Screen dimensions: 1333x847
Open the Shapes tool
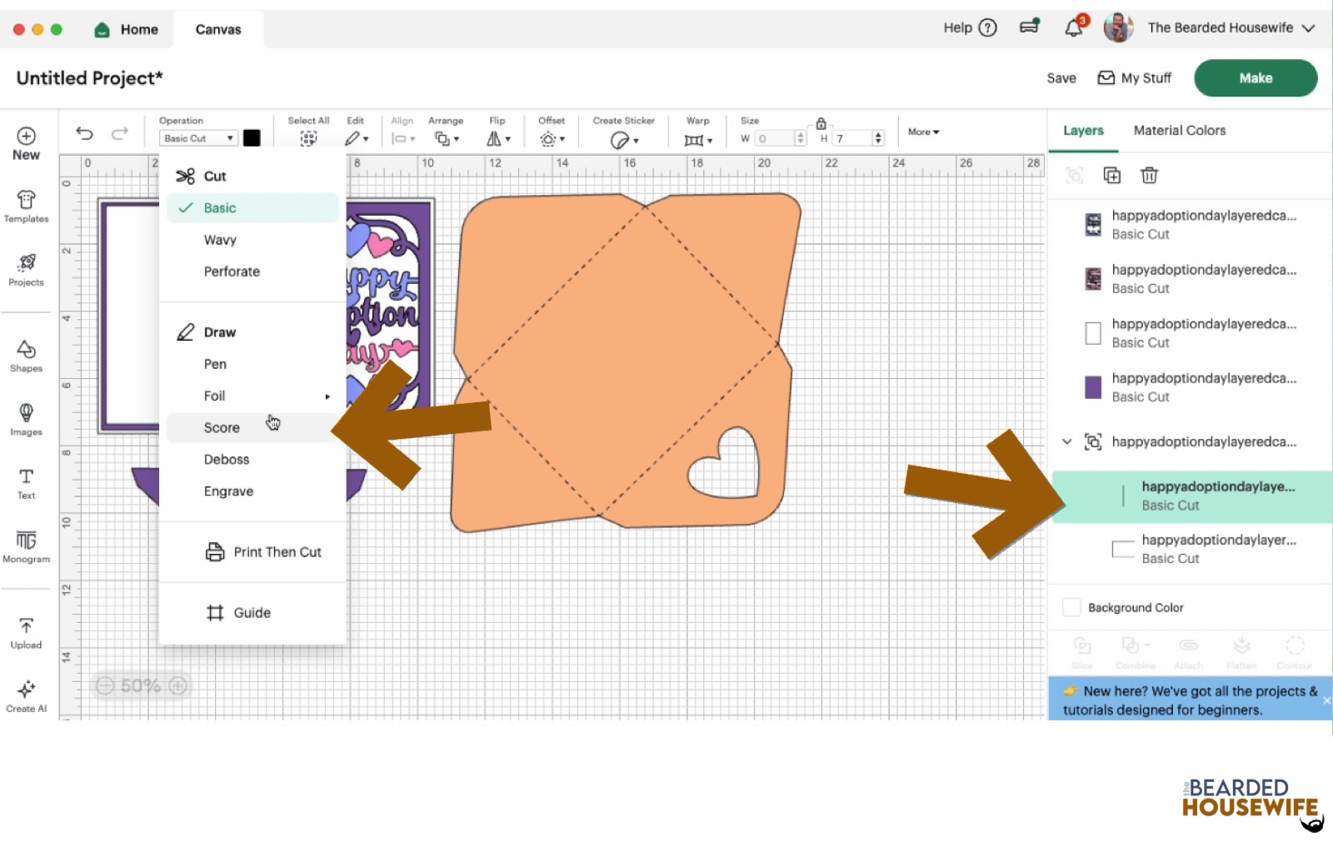[26, 355]
